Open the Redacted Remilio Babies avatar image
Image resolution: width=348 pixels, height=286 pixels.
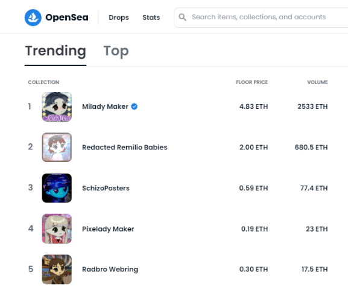[x=57, y=148]
